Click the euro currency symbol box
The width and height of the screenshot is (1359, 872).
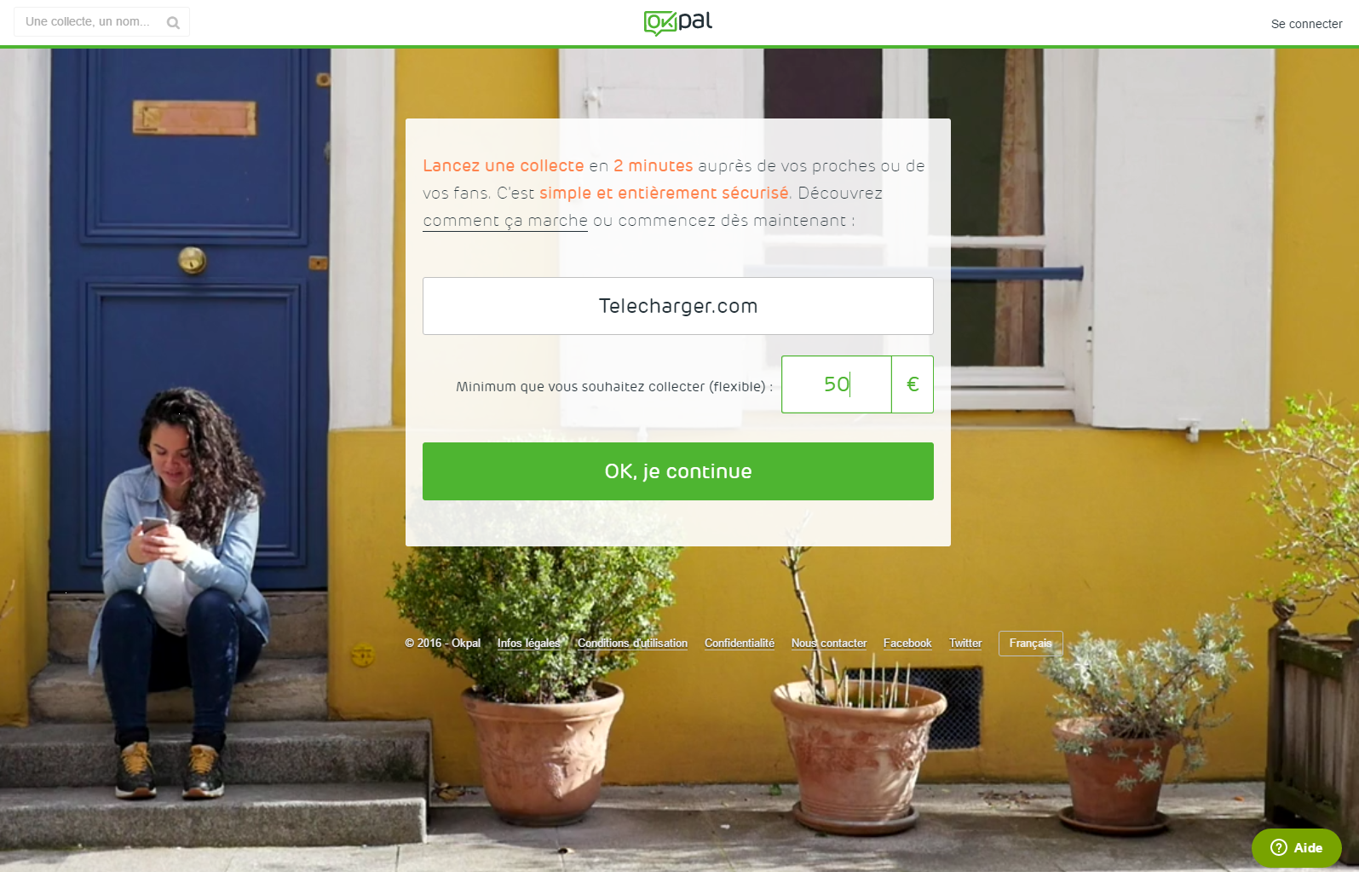913,384
